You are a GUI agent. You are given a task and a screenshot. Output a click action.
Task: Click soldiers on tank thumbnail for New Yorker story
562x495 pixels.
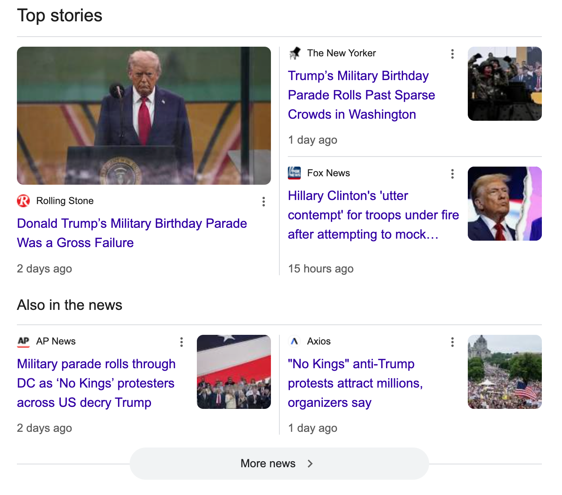504,84
